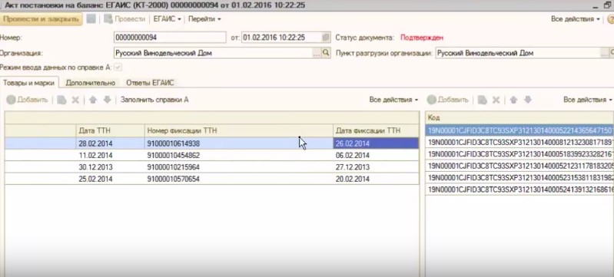The image size is (614, 277).
Task: Click the save diskette icon in toolbar
Action: (91, 18)
